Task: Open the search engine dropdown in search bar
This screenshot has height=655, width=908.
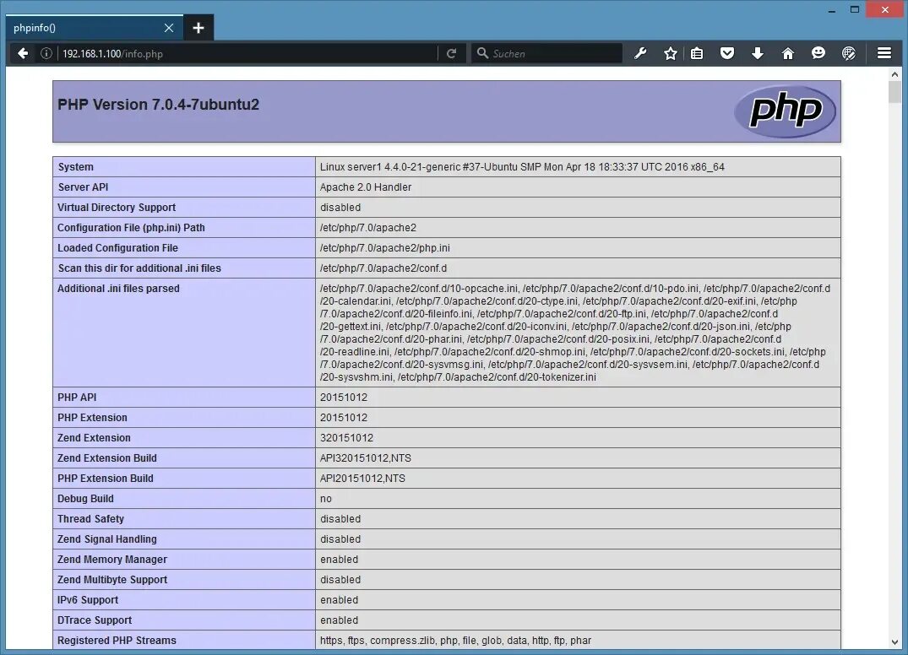Action: click(x=481, y=52)
